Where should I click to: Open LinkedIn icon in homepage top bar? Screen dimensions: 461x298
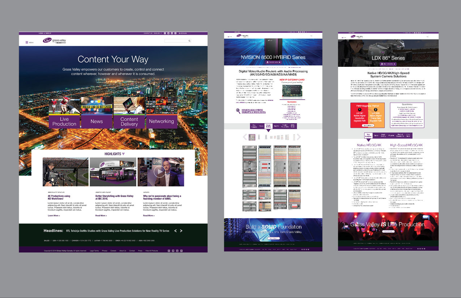(x=172, y=33)
